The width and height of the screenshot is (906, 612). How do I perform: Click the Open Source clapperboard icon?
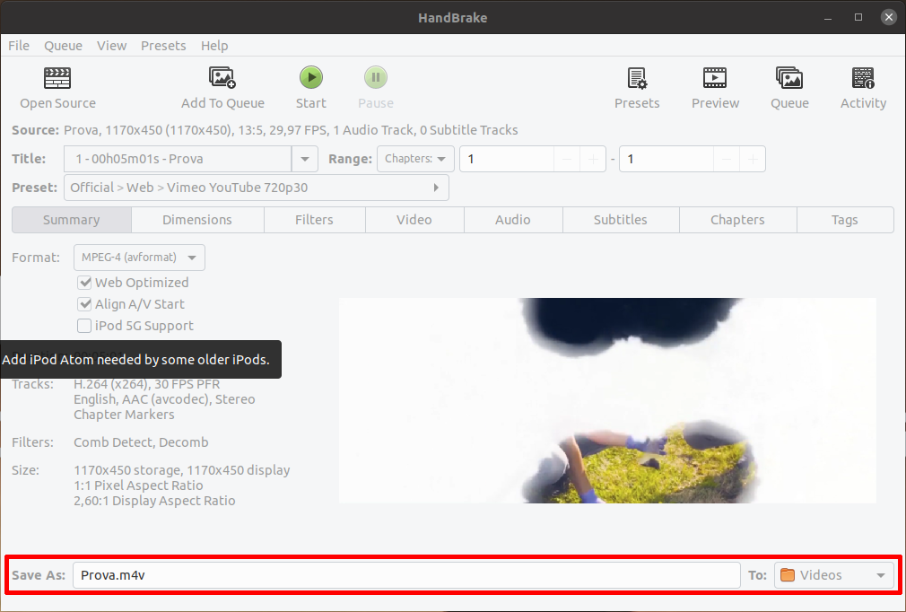pos(57,78)
